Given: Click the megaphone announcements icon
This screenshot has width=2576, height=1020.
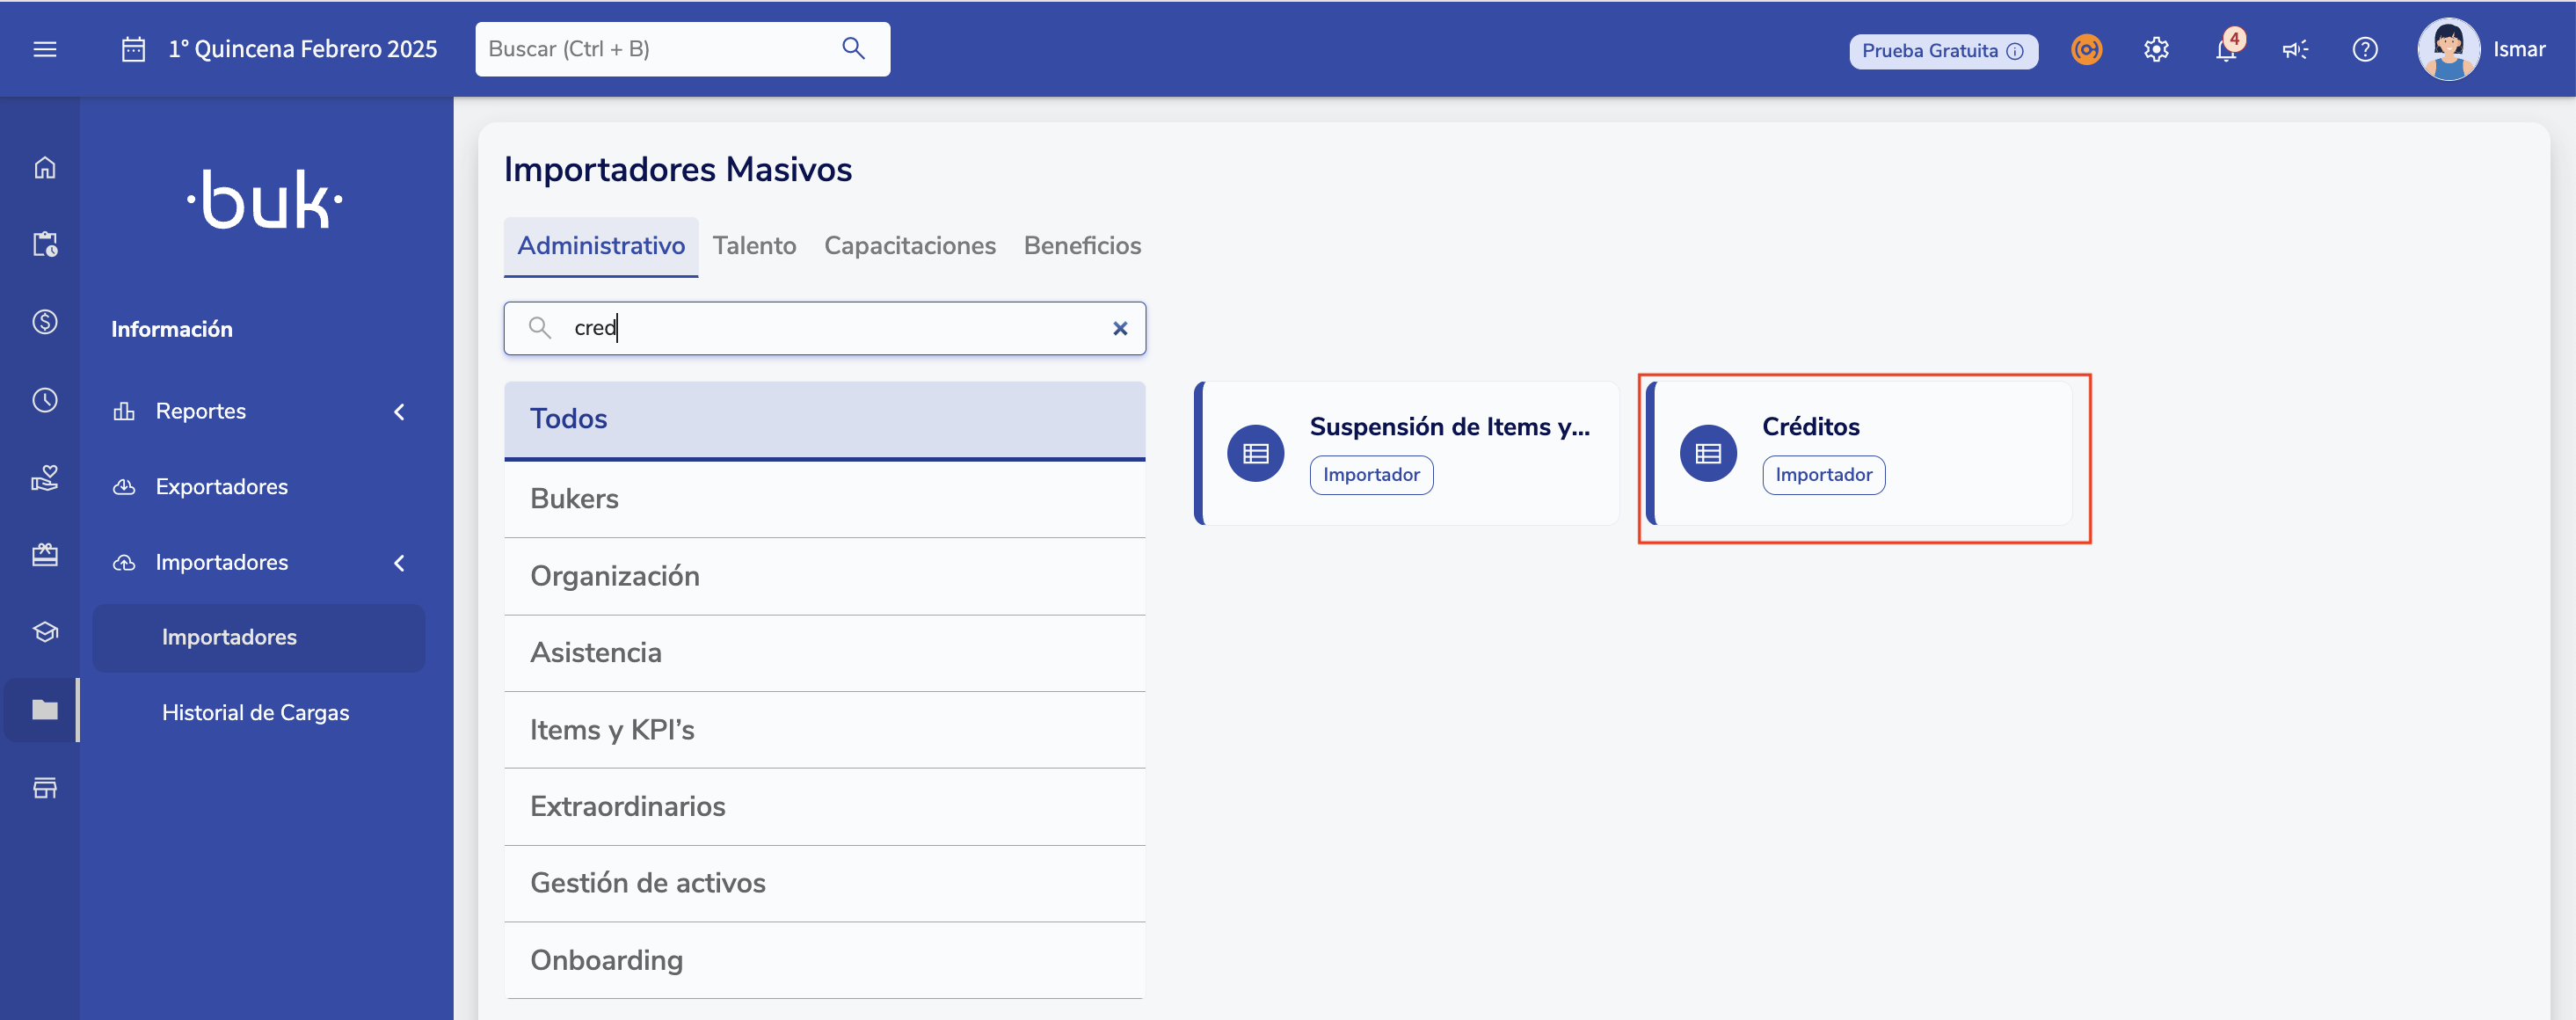Looking at the screenshot, I should click(x=2295, y=49).
